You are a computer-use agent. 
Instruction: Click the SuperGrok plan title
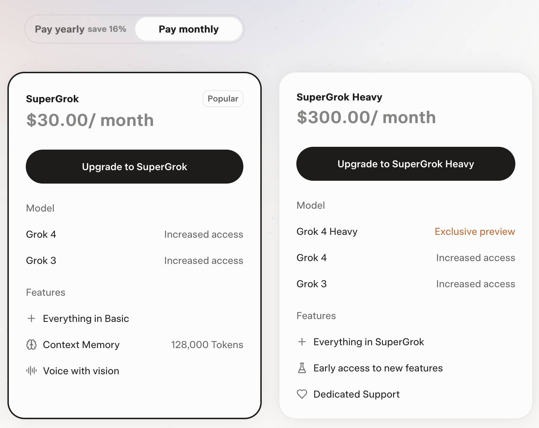click(52, 99)
